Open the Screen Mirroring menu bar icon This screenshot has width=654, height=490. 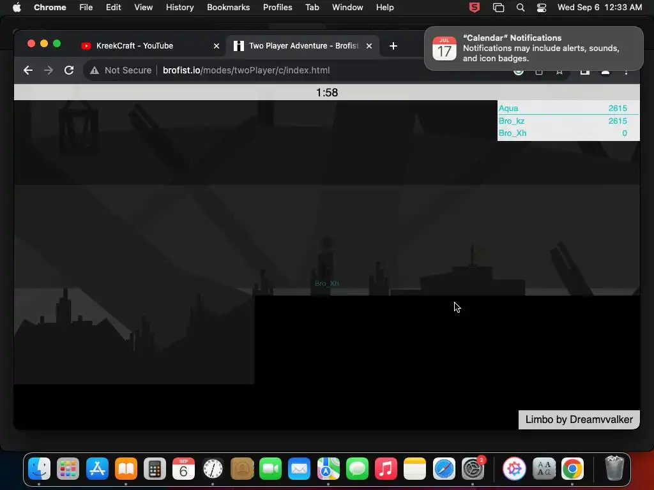point(498,8)
